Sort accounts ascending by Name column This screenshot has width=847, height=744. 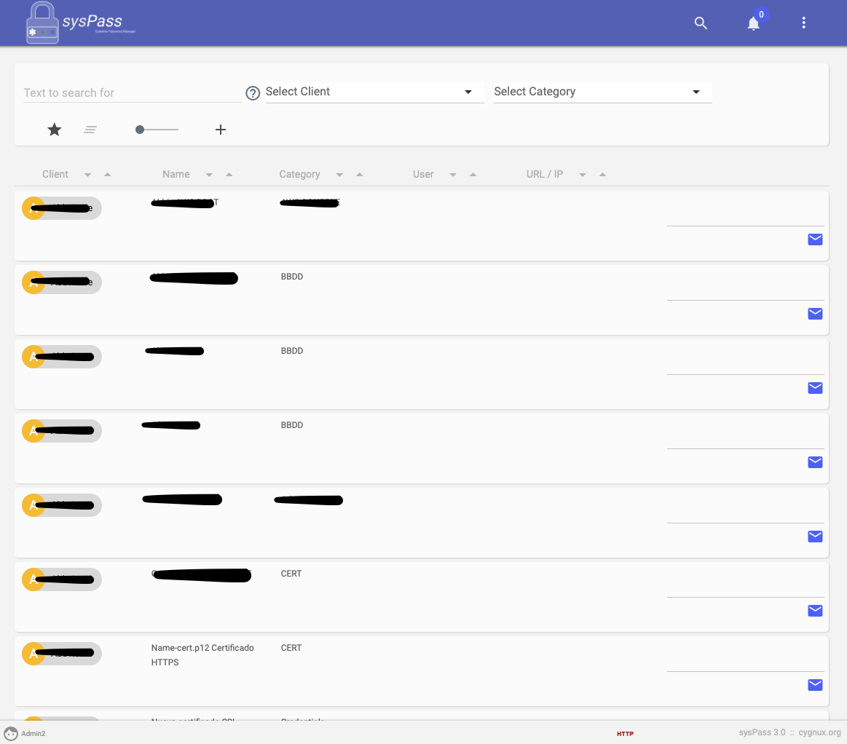228,174
